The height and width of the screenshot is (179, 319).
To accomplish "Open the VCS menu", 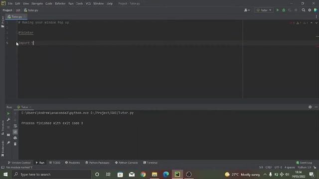I will (88, 3).
